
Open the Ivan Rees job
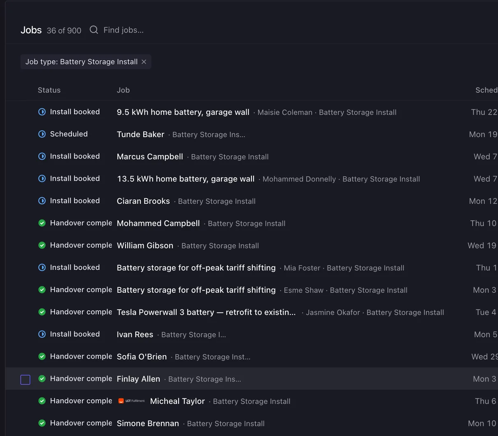(x=135, y=335)
